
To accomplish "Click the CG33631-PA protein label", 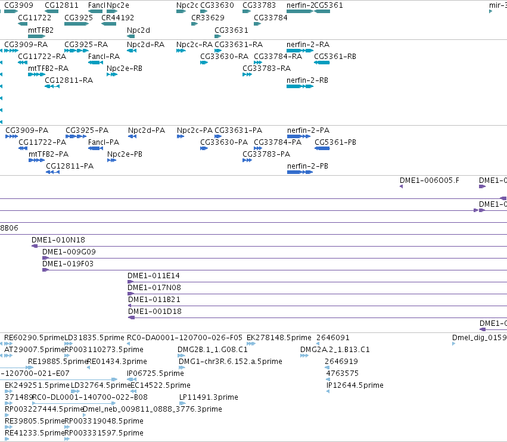I will (238, 130).
